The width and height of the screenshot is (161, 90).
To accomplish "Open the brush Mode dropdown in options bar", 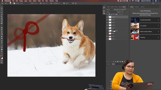I will point(25,3).
